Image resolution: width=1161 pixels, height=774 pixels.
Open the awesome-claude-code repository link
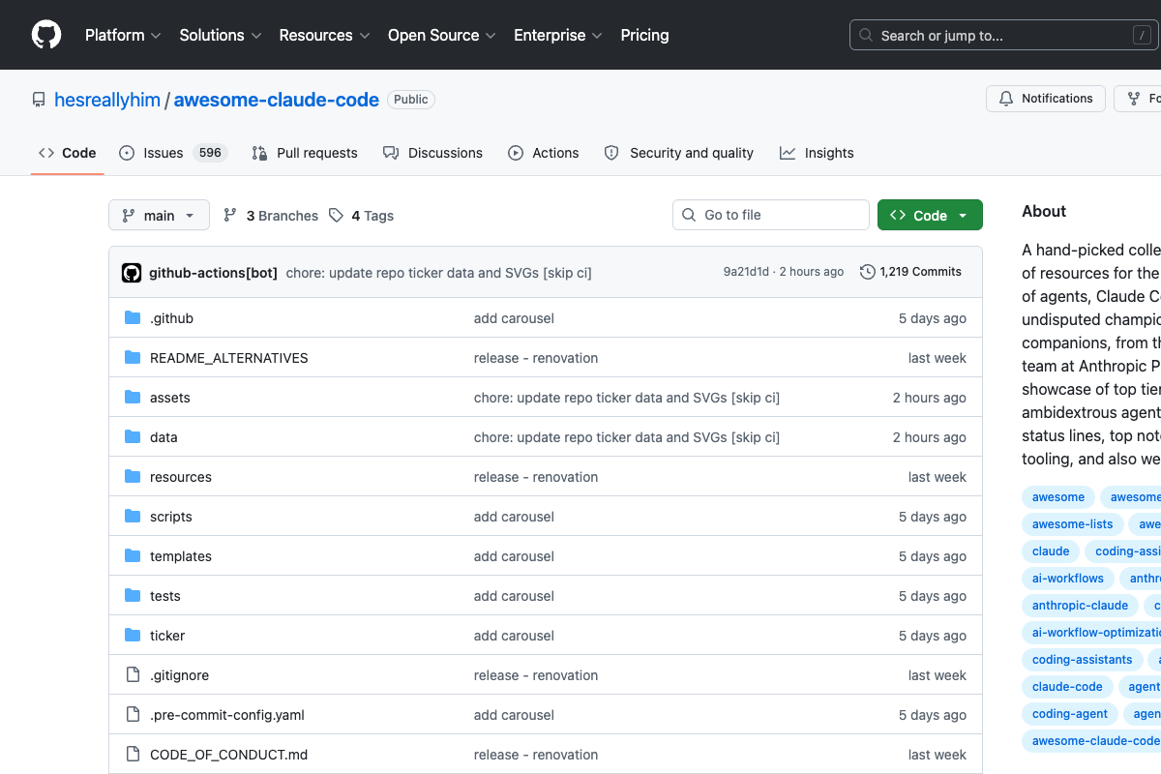(277, 100)
